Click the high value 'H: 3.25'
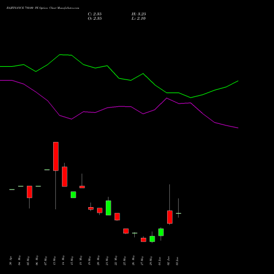The height and width of the screenshot is (274, 274). pos(139,14)
